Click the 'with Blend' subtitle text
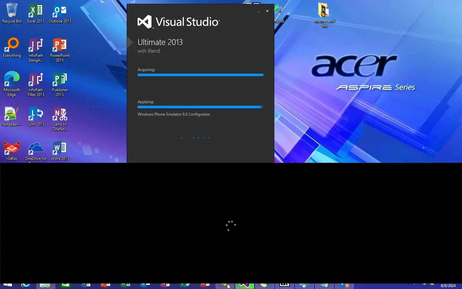The width and height of the screenshot is (462, 289). (x=149, y=51)
